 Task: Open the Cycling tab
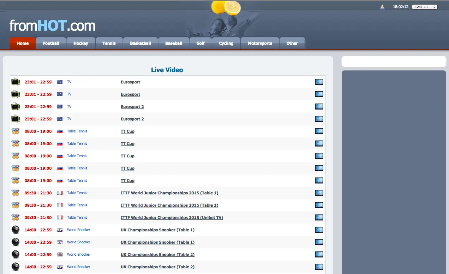[226, 43]
